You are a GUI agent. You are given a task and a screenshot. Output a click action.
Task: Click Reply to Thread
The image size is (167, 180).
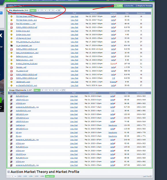(x=144, y=6)
